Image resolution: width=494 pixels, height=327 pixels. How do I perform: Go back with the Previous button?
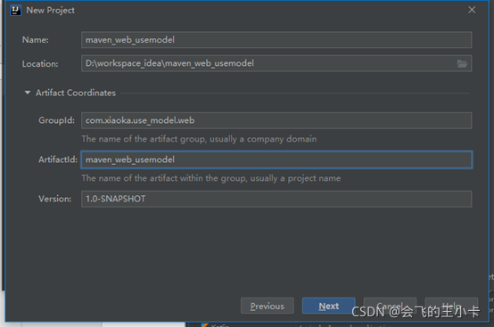pos(268,306)
